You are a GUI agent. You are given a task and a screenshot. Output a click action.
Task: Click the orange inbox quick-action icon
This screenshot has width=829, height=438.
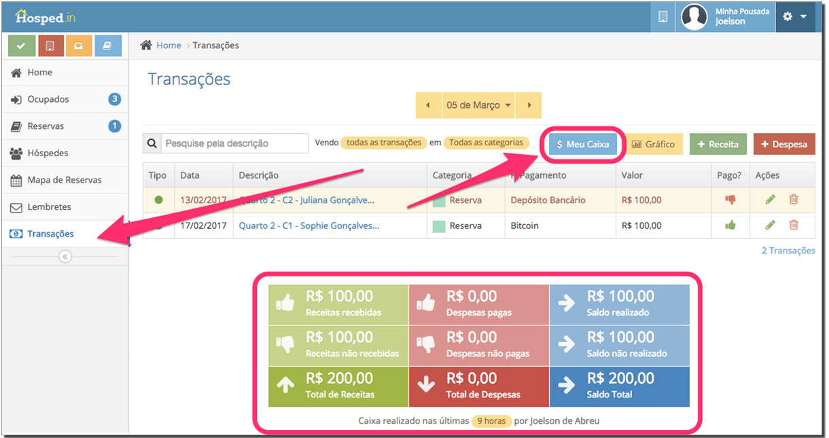79,45
